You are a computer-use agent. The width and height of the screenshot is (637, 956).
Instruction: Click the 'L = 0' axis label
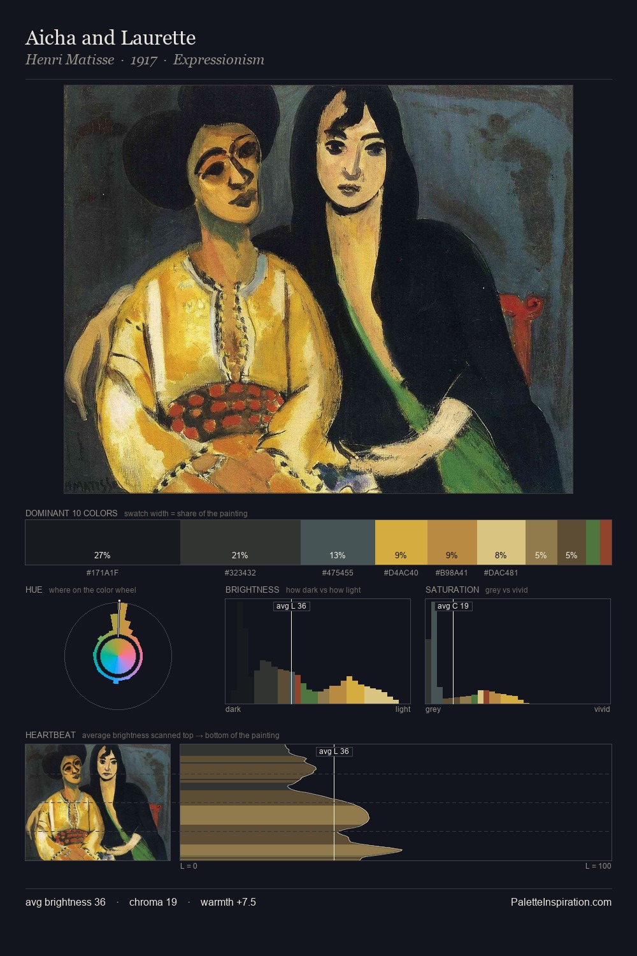coord(189,866)
